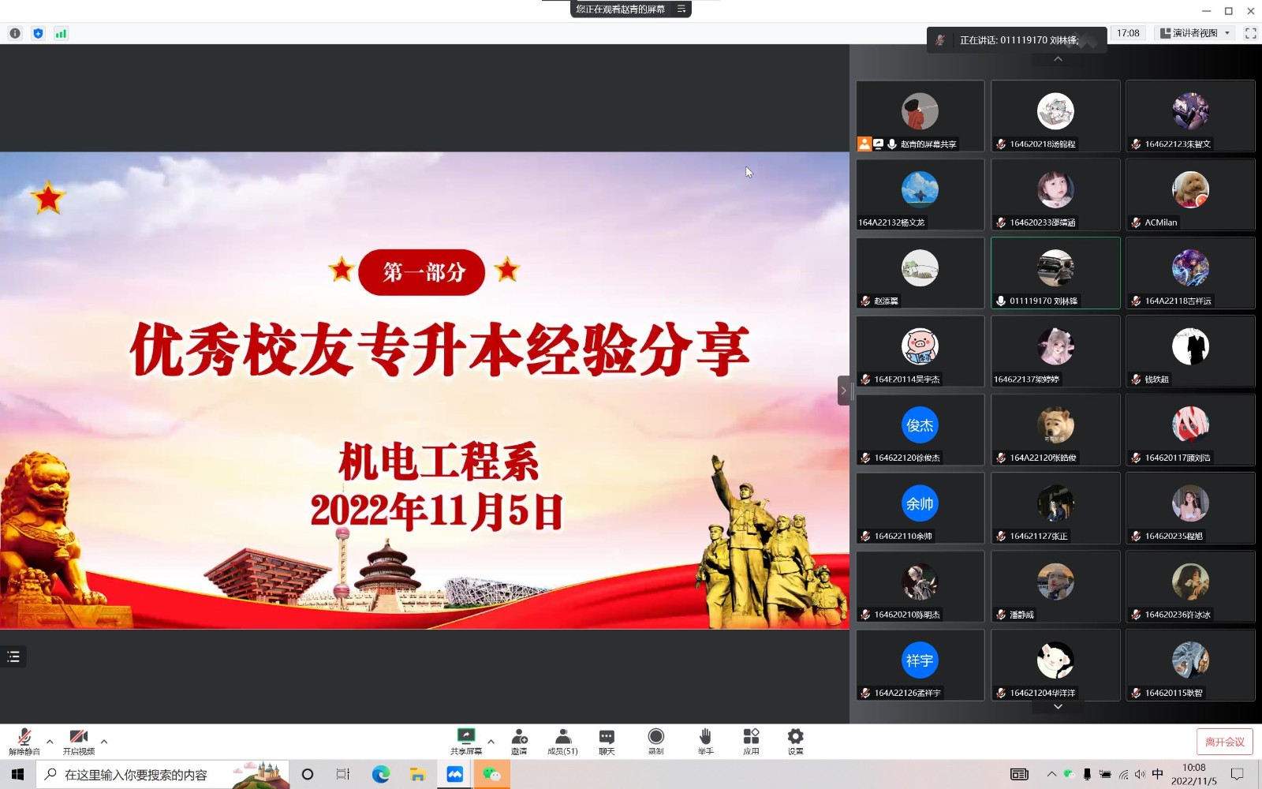
Task: Click the 祥宇 blue avatar
Action: click(920, 660)
